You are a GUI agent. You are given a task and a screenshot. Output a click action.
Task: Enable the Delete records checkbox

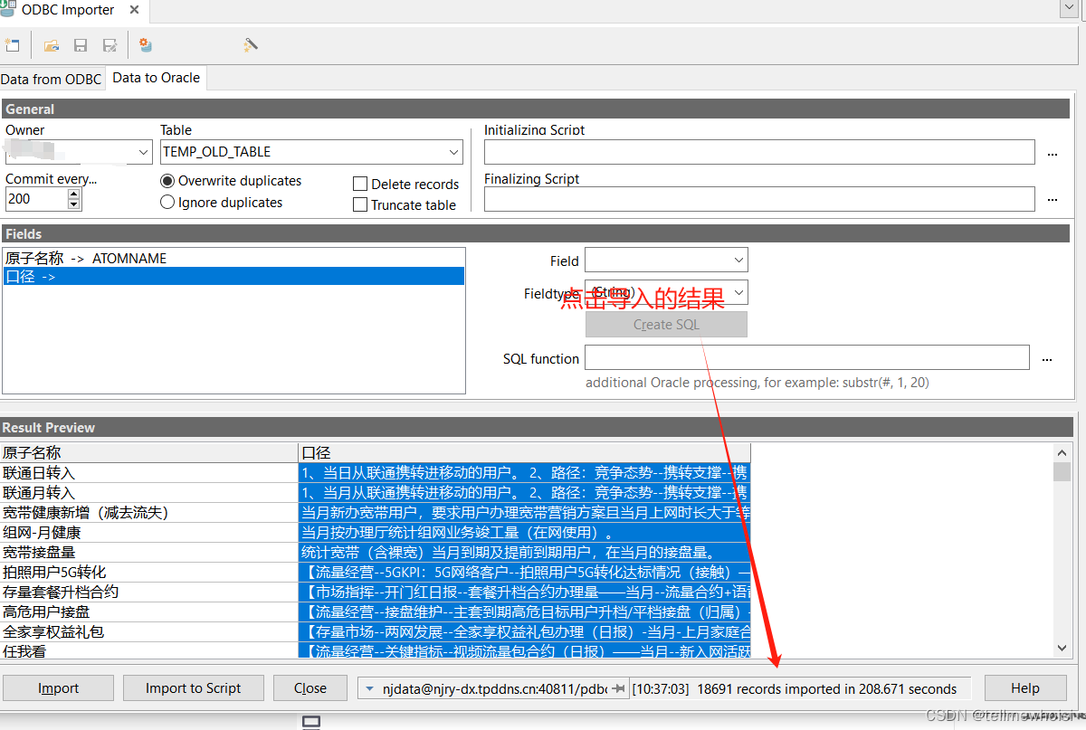(360, 184)
